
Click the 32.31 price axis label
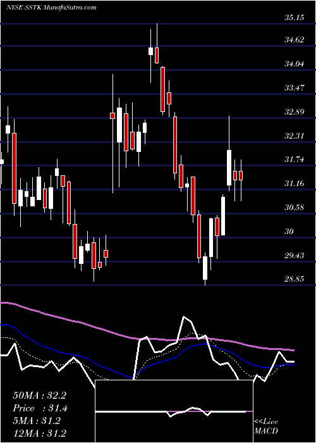294,136
